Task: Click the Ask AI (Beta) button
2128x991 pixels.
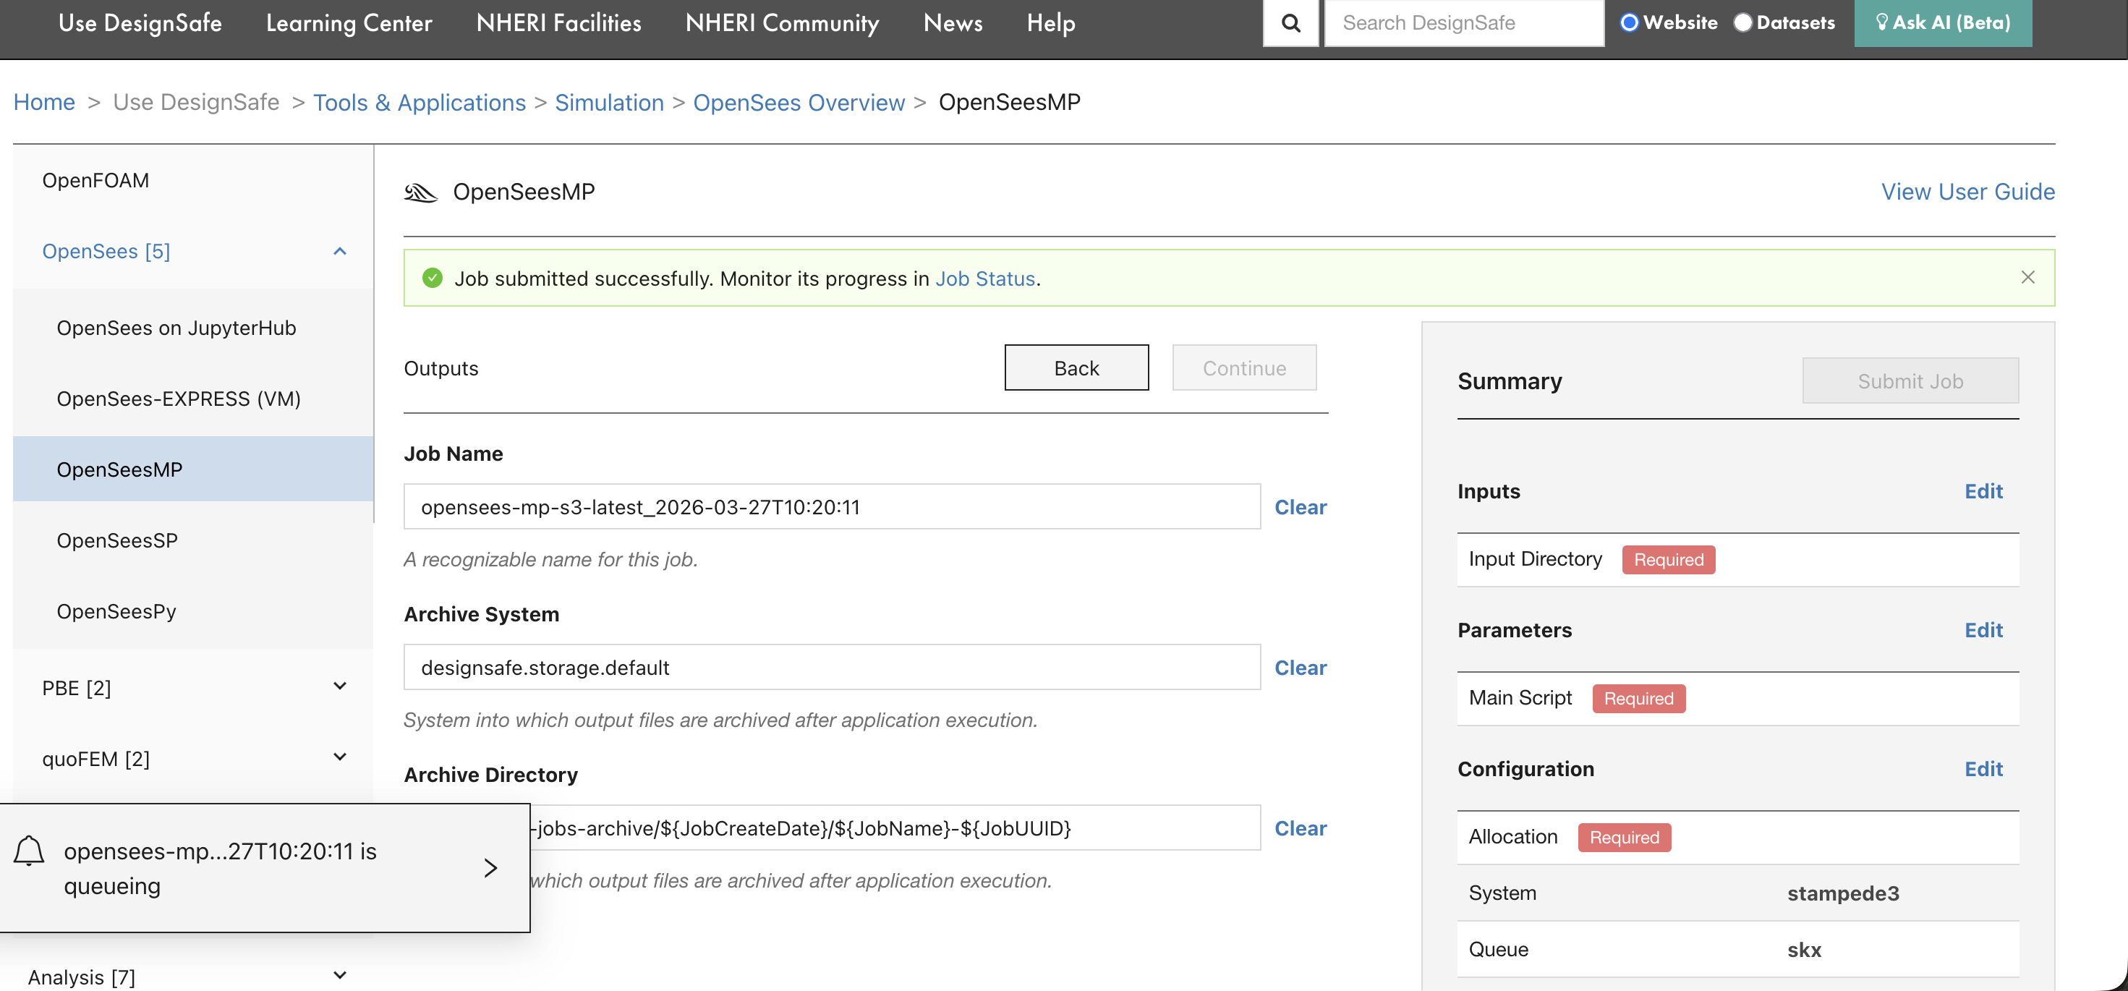Action: [x=1943, y=23]
